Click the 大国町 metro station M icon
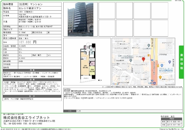185x130 pixels. pyautogui.click(x=154, y=83)
